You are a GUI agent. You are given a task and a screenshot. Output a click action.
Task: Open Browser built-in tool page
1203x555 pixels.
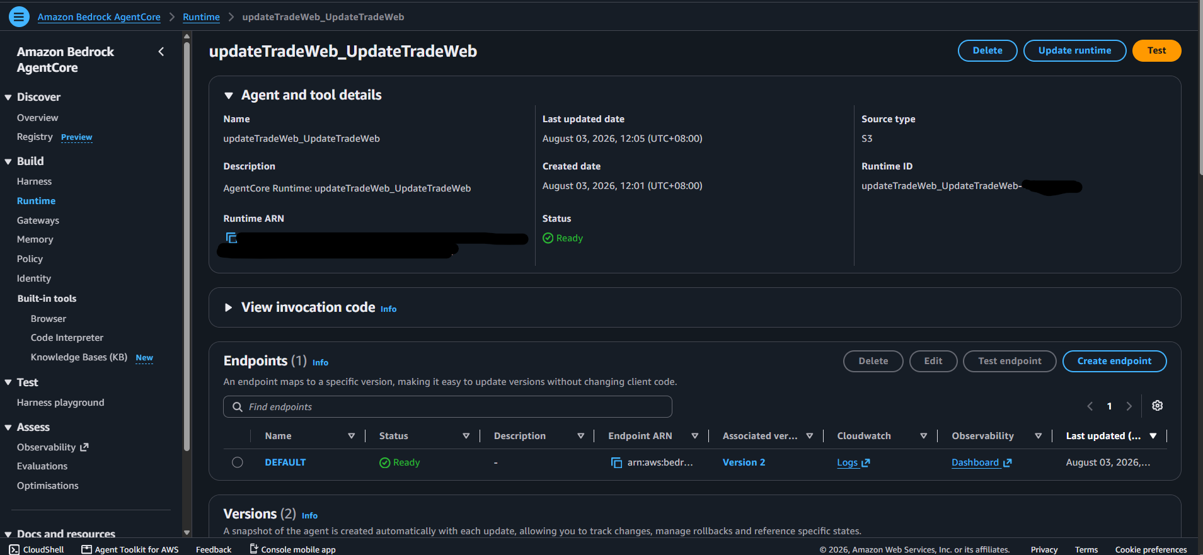[x=48, y=319]
